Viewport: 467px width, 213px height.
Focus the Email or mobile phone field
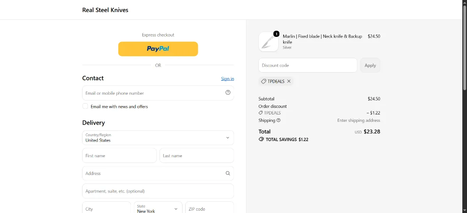point(158,93)
